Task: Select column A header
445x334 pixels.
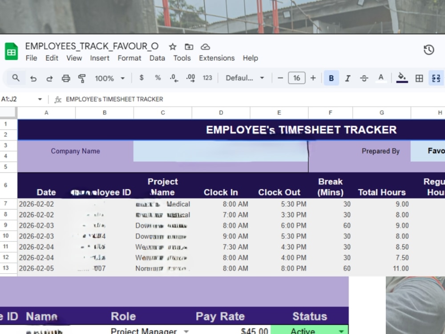Action: (47, 113)
